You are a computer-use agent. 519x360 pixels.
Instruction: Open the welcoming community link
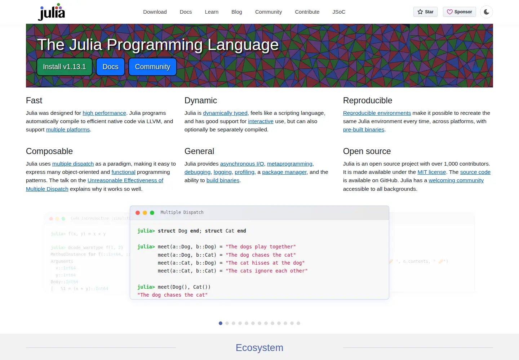[x=456, y=180]
